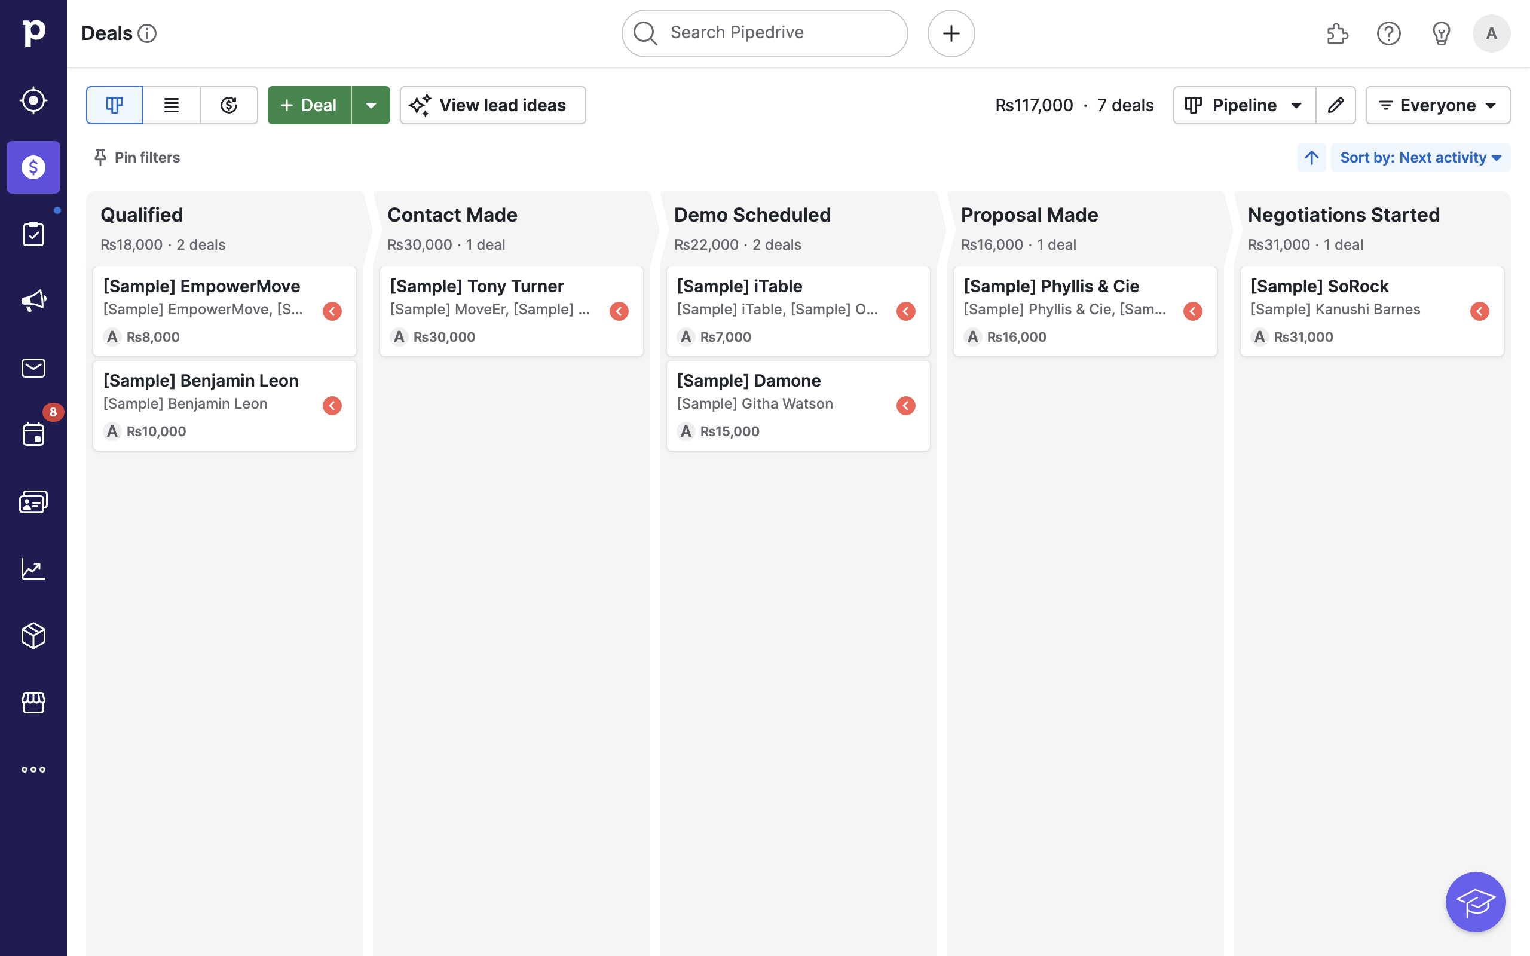Open the [Sample] Tony Turner deal title
The width and height of the screenshot is (1530, 956).
477,286
